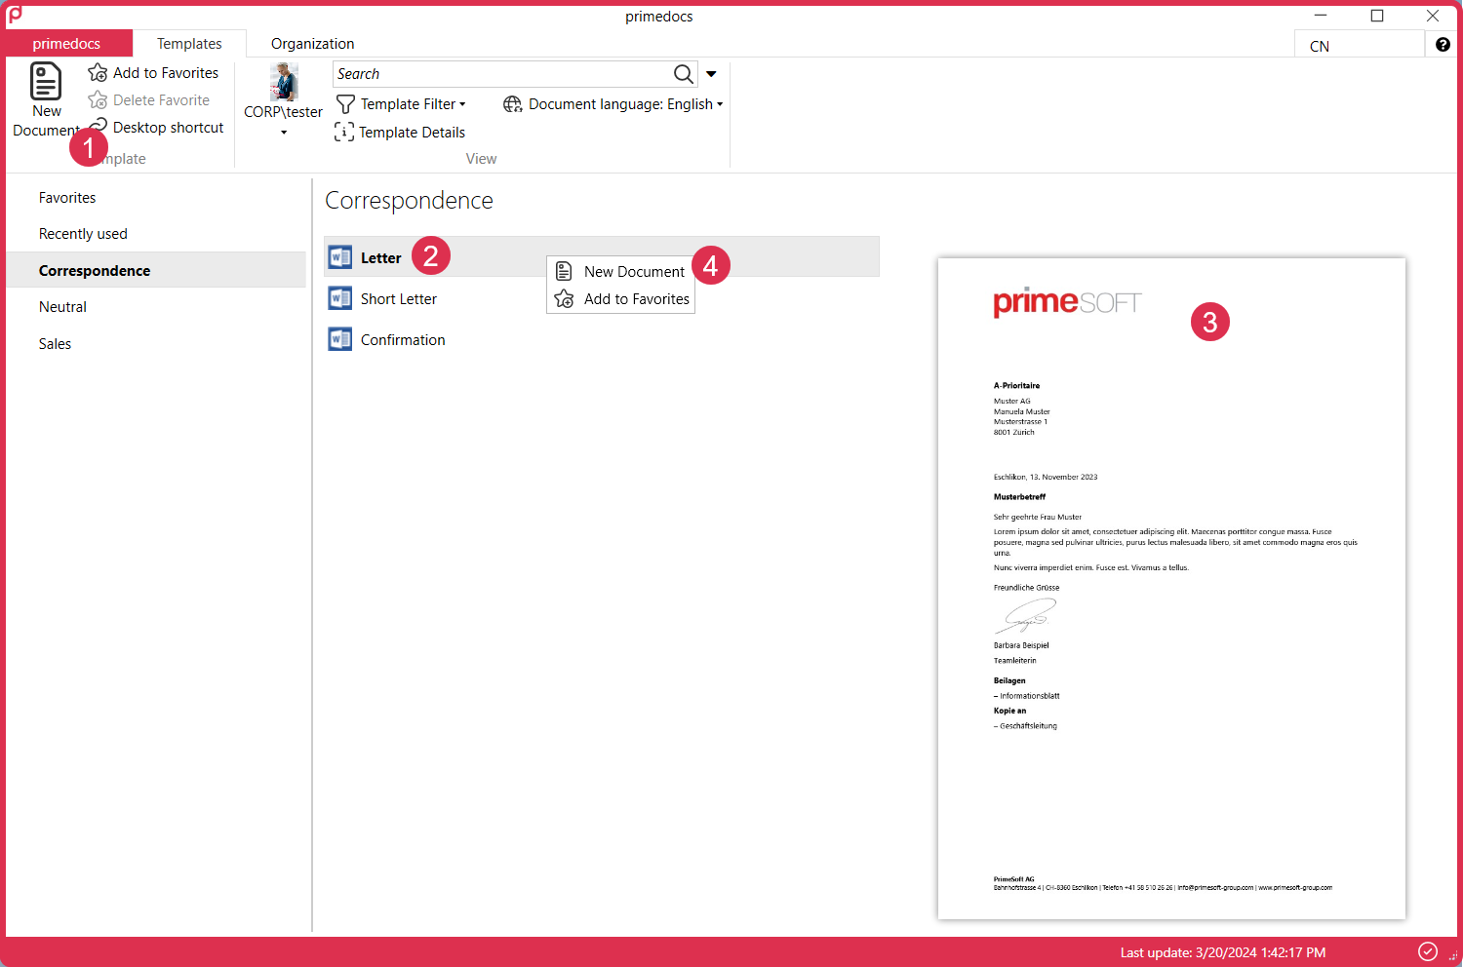Image resolution: width=1463 pixels, height=967 pixels.
Task: Switch to the Templates tab
Action: pos(189,44)
